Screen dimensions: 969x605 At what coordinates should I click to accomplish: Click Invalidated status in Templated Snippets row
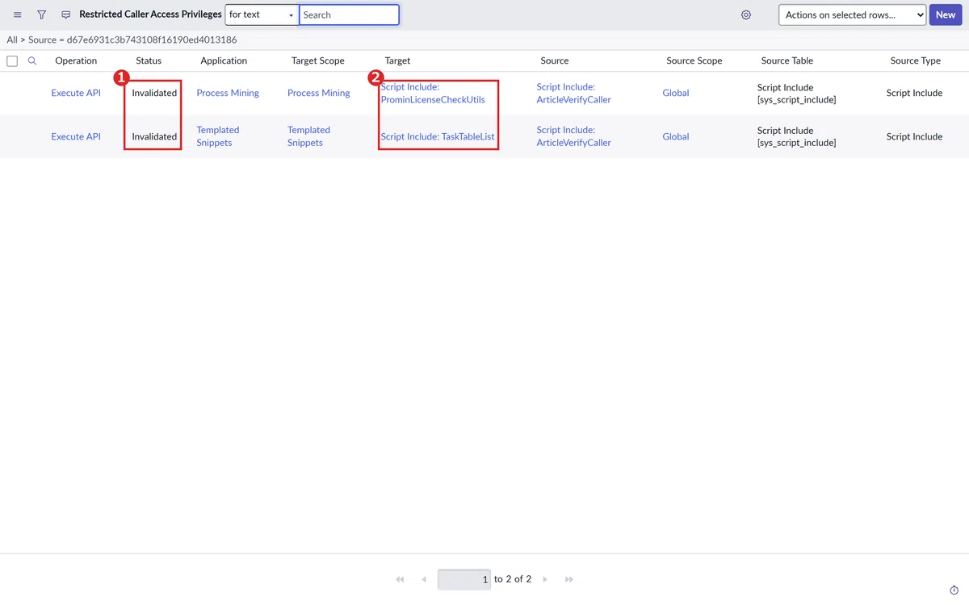pyautogui.click(x=154, y=136)
